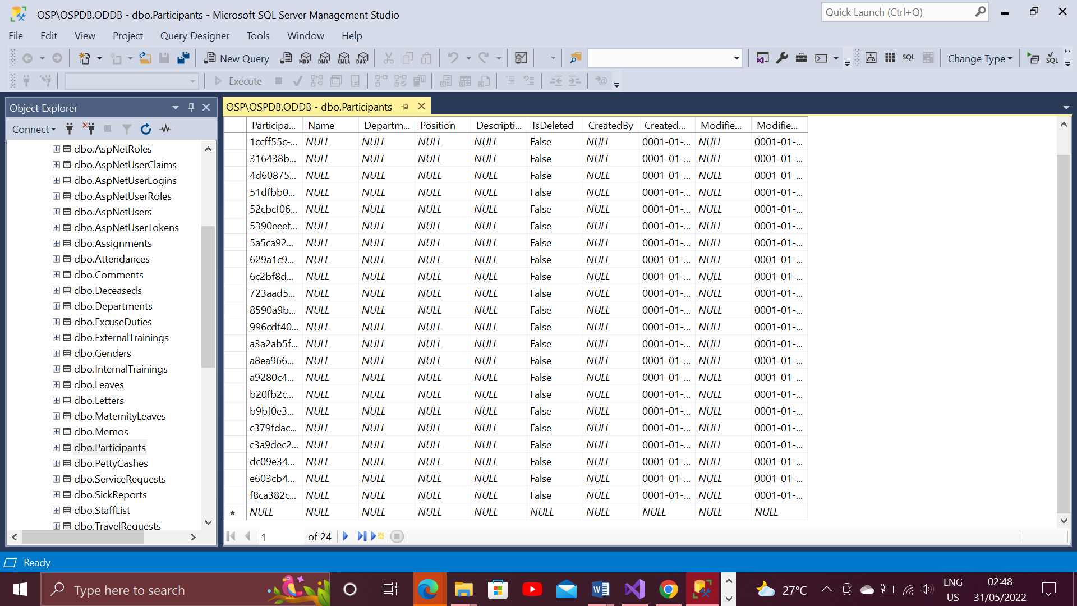Click the Activity Monitor toolbar icon

click(x=521, y=58)
